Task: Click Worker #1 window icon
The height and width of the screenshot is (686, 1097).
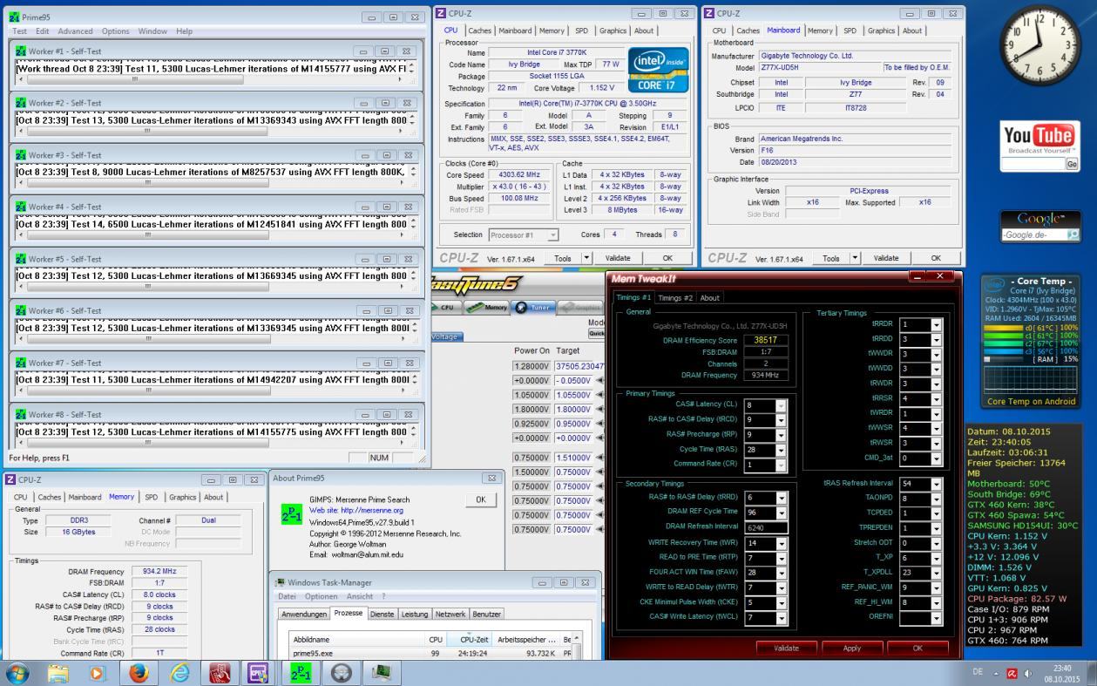Action: pyautogui.click(x=21, y=51)
